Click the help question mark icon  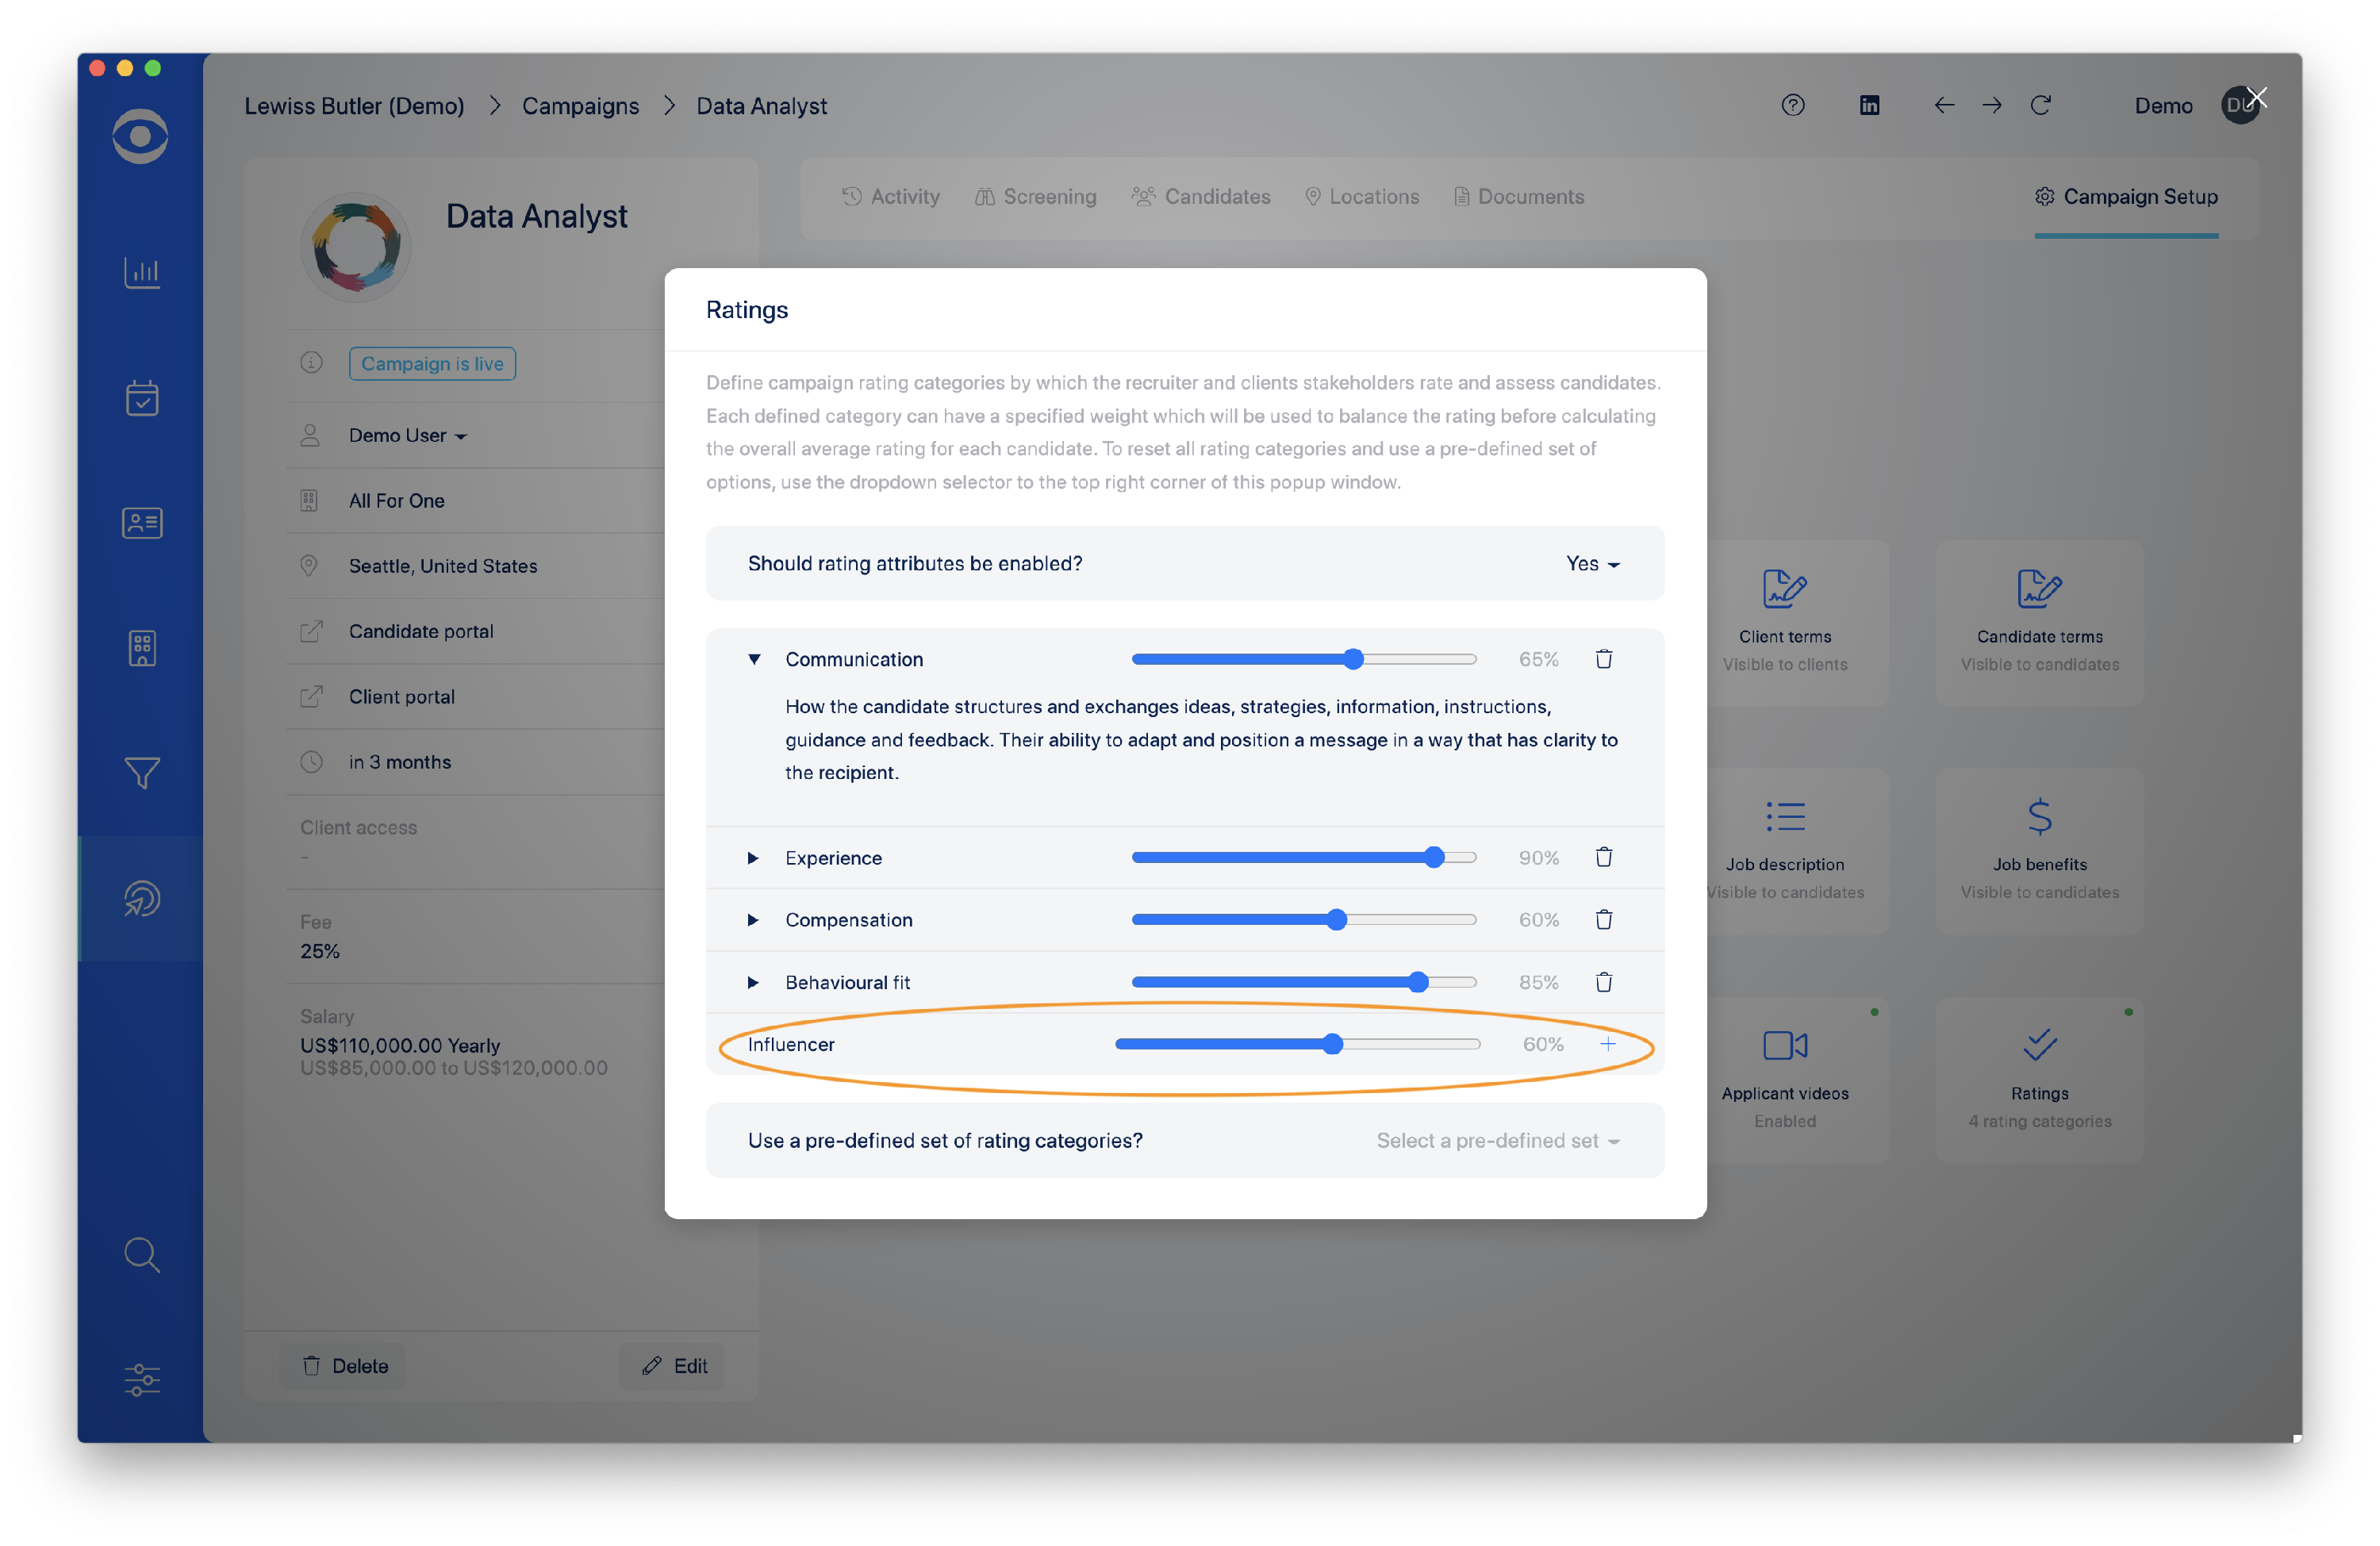click(x=1792, y=105)
